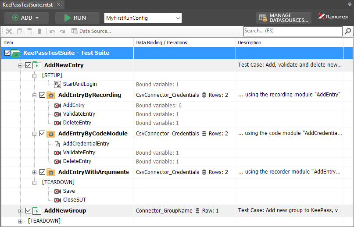The image size is (354, 227).
Task: Click the Data Source... toolbar button
Action: tap(91, 31)
